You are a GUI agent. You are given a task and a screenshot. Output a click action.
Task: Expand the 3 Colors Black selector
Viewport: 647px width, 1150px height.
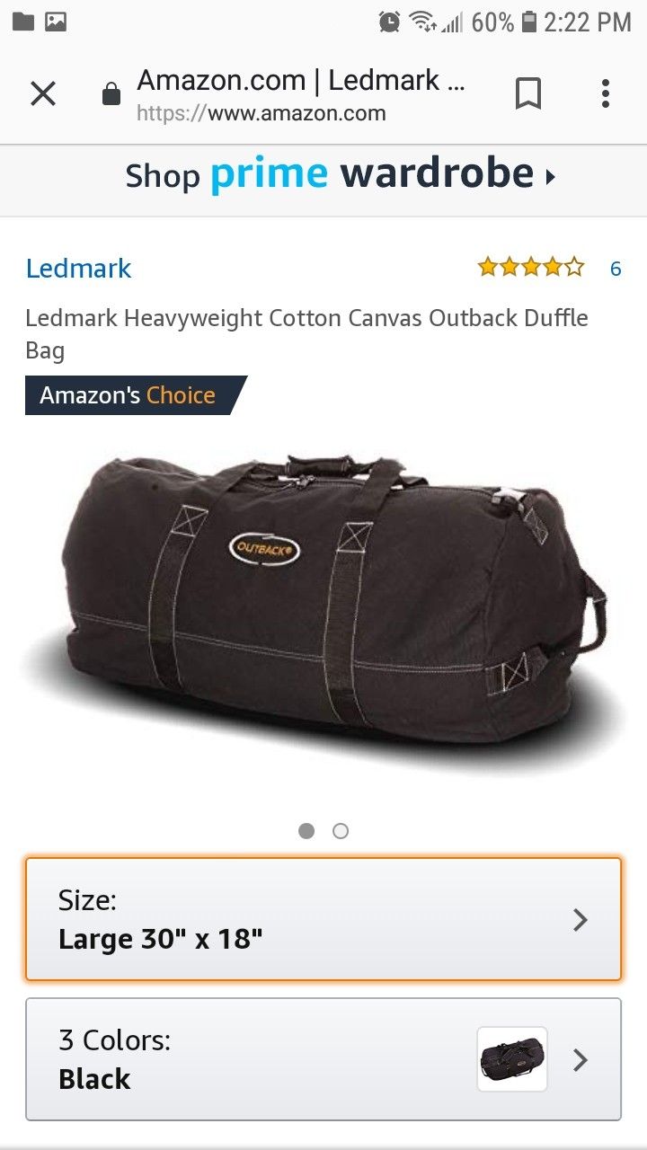[x=323, y=1059]
